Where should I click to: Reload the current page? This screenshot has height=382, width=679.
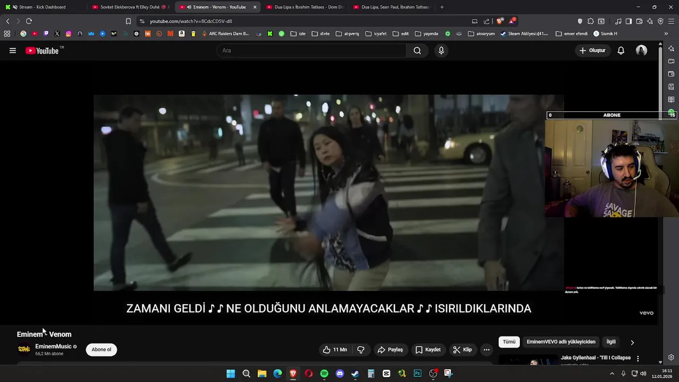click(29, 21)
